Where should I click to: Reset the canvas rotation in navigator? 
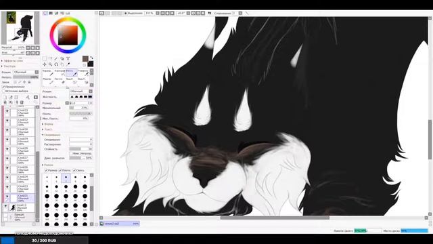pos(38,53)
